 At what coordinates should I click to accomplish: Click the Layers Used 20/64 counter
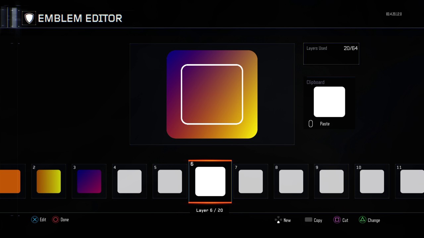(x=331, y=54)
